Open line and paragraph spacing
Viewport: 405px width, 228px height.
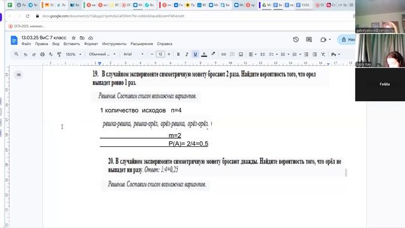263,54
